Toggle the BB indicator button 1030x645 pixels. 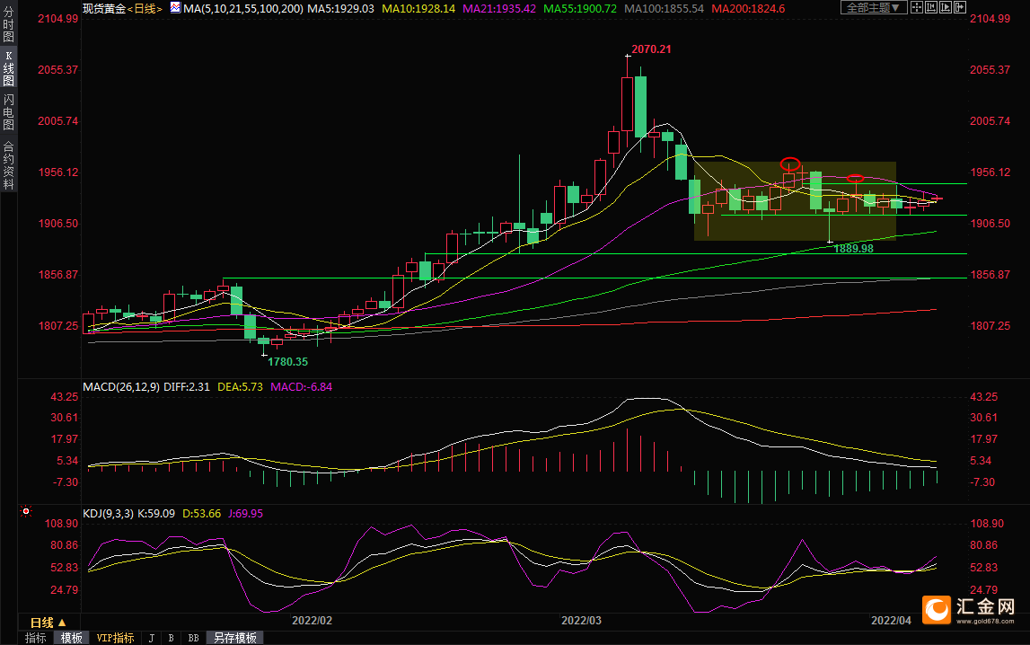(x=193, y=638)
